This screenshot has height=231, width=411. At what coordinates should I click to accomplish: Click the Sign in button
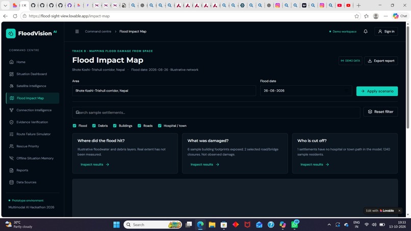click(386, 32)
